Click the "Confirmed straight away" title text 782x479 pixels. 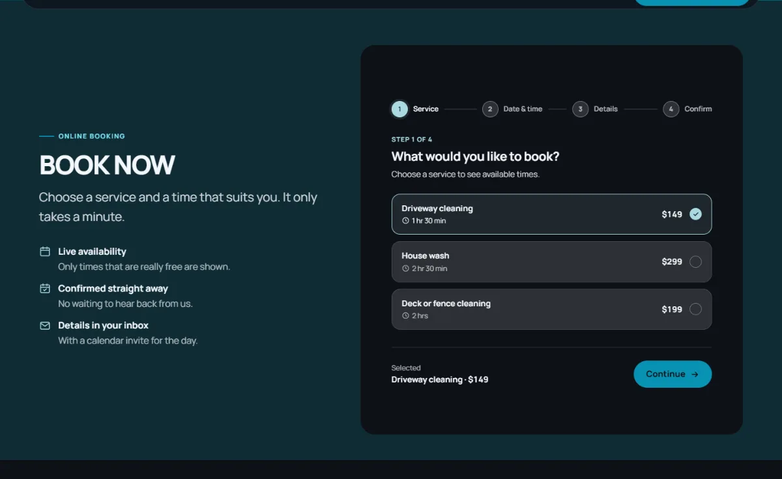click(113, 288)
